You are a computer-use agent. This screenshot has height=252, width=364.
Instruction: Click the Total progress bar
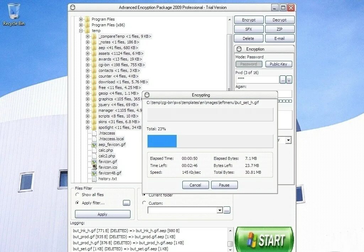210,141
